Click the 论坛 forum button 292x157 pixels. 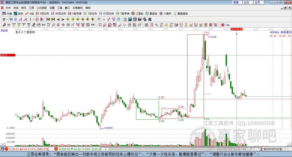point(248,2)
